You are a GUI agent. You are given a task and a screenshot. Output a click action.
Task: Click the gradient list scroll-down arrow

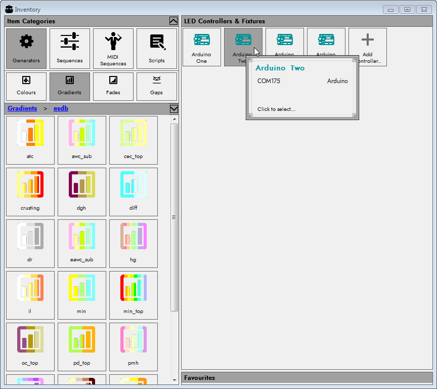[x=174, y=380]
